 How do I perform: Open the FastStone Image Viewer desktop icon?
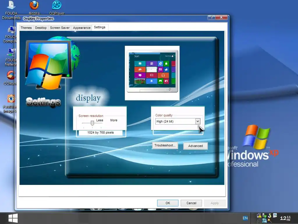[10, 104]
